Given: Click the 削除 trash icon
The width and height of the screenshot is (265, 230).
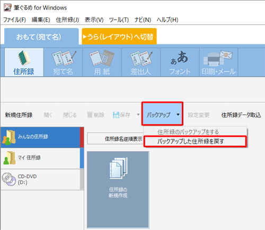Looking at the screenshot, I should 90,115.
